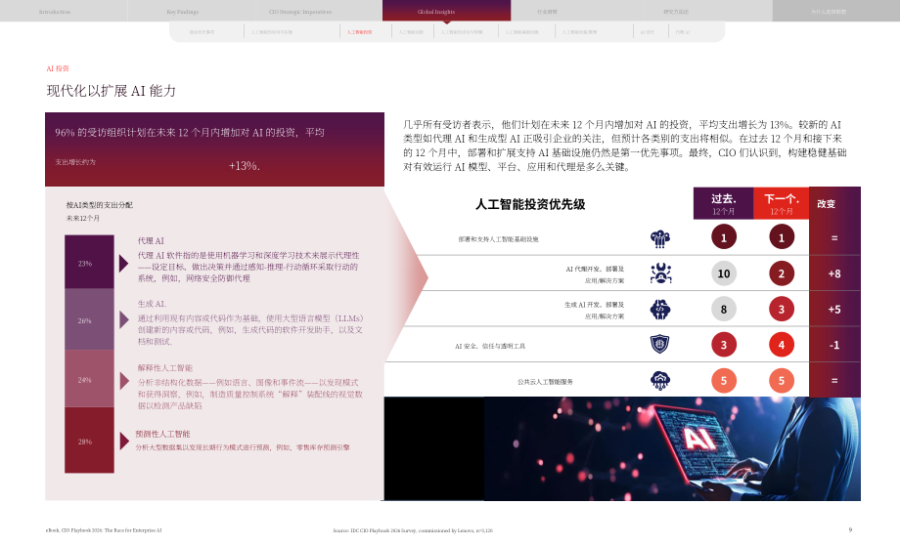Click the next rank 4 circle
The image size is (900, 546).
[x=782, y=345]
